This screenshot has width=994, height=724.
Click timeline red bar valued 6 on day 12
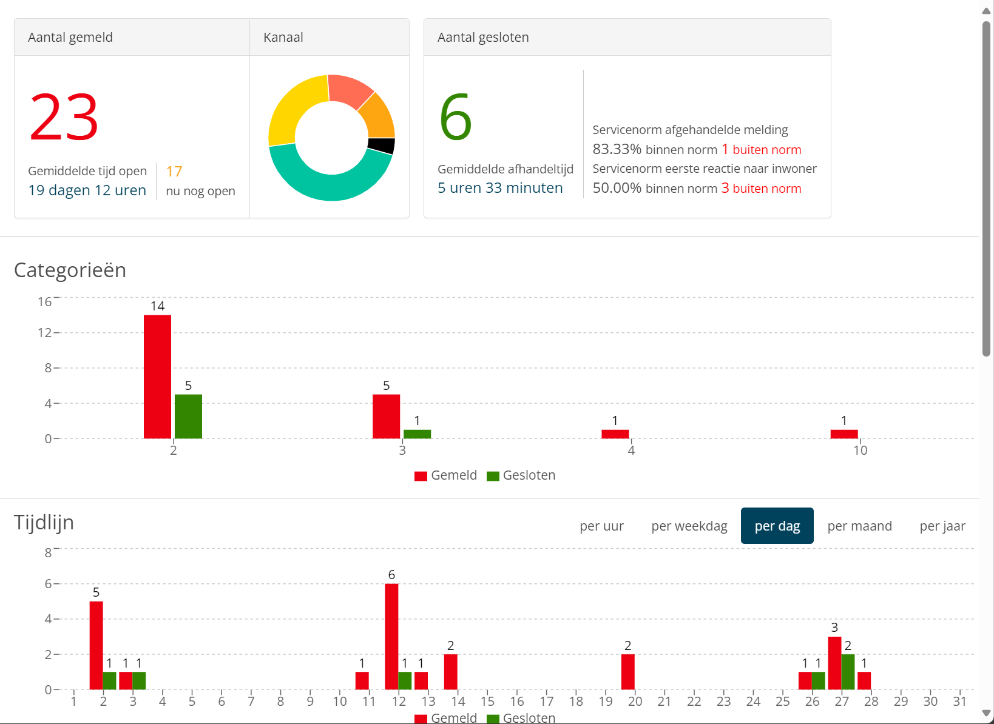pos(391,637)
